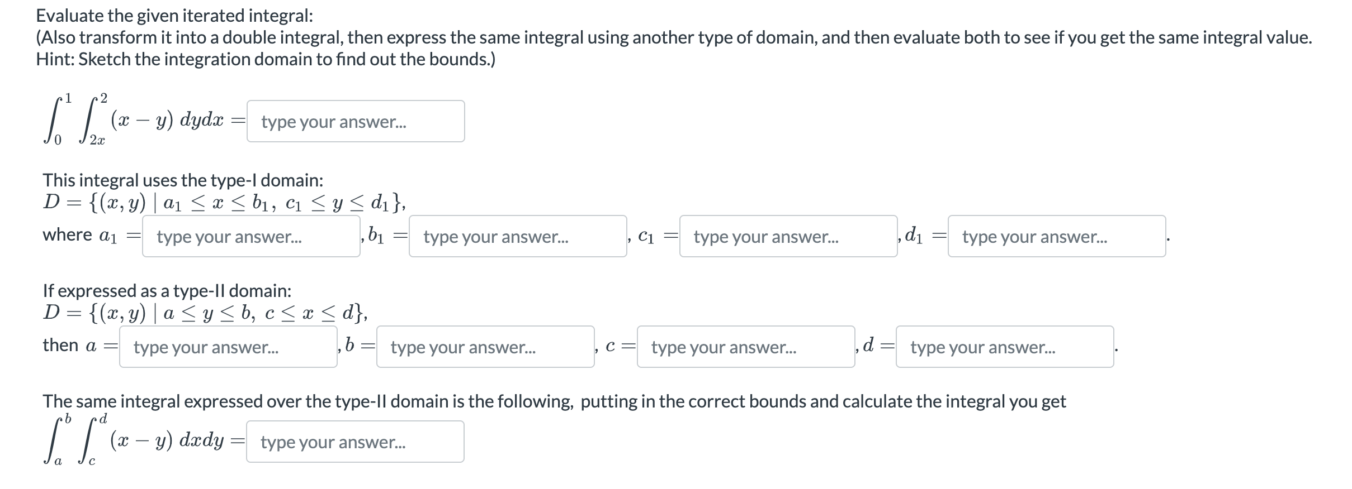Click the type-II domain a answer field
The width and height of the screenshot is (1352, 489).
pyautogui.click(x=226, y=347)
